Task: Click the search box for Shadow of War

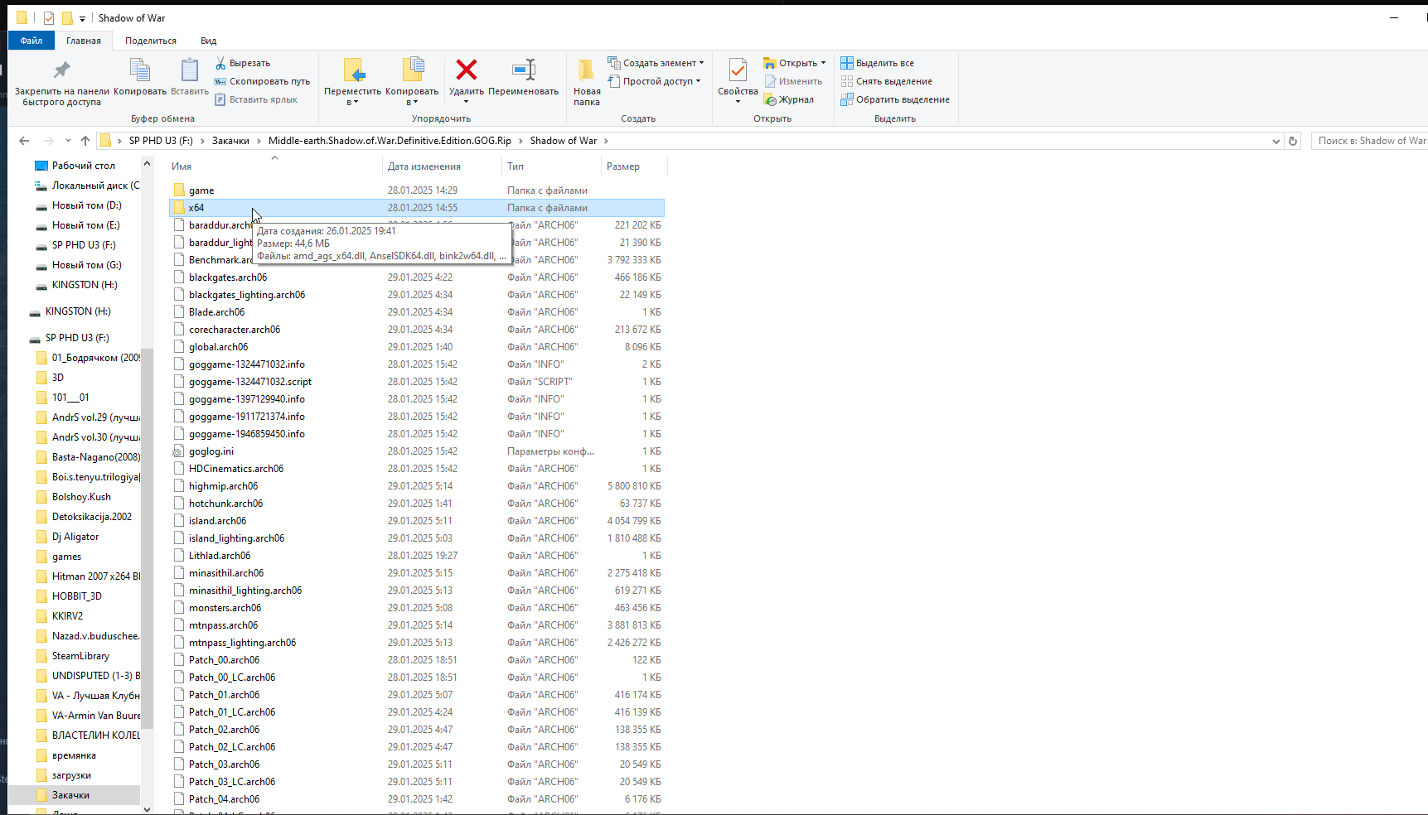Action: (x=1369, y=141)
